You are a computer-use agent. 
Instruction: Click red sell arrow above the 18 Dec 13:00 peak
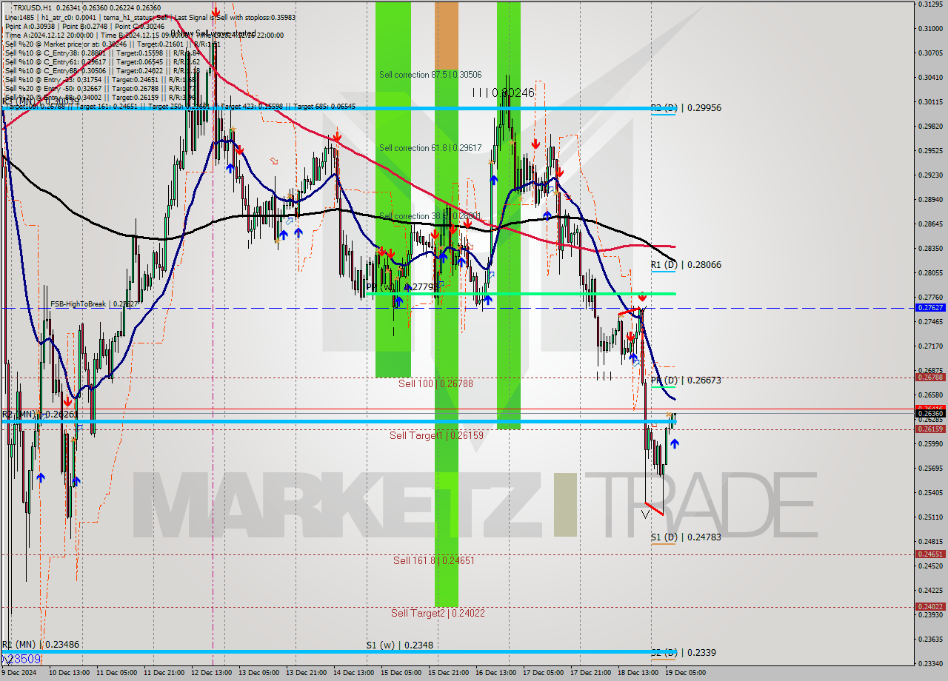[x=642, y=296]
